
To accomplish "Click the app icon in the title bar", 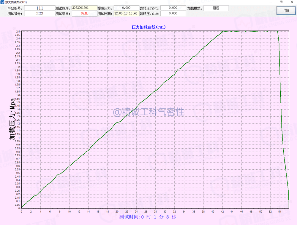I will coord(2,2).
